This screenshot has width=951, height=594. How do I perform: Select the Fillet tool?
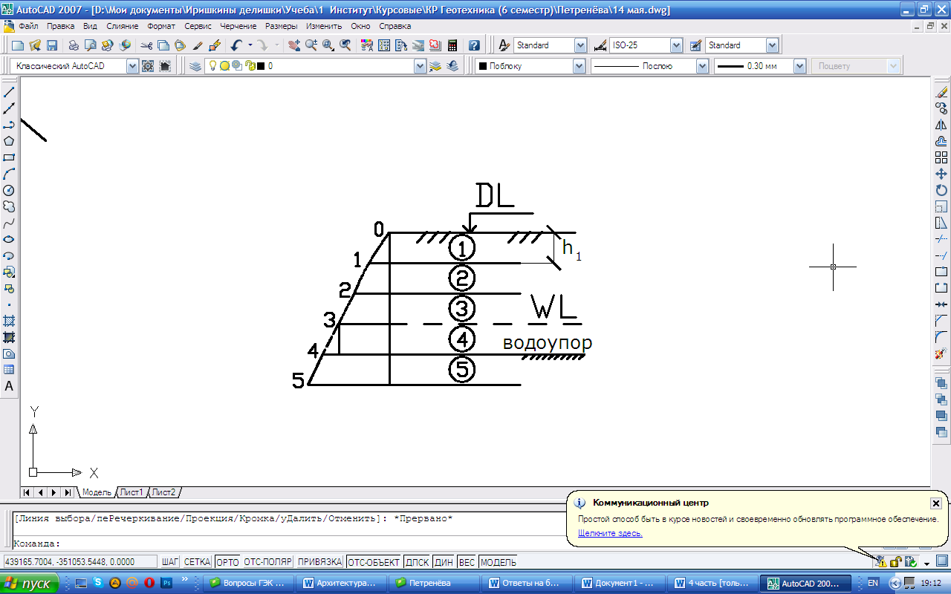click(x=941, y=337)
